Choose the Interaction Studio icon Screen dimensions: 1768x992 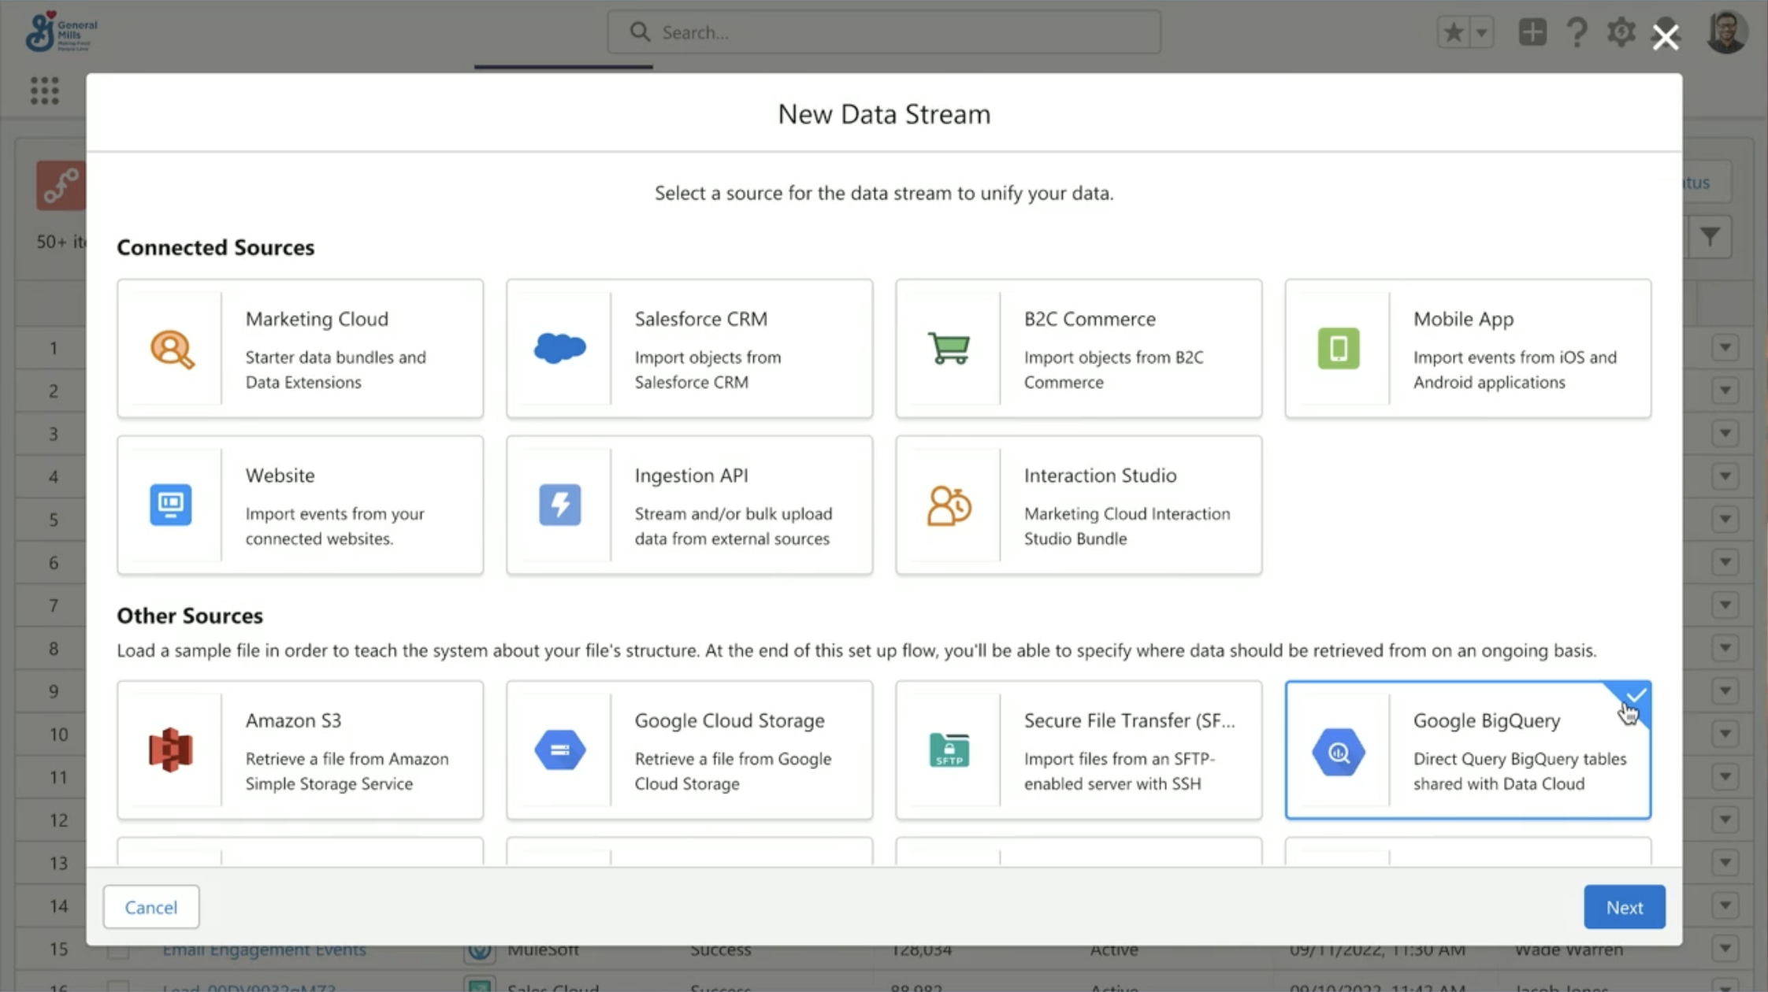949,505
